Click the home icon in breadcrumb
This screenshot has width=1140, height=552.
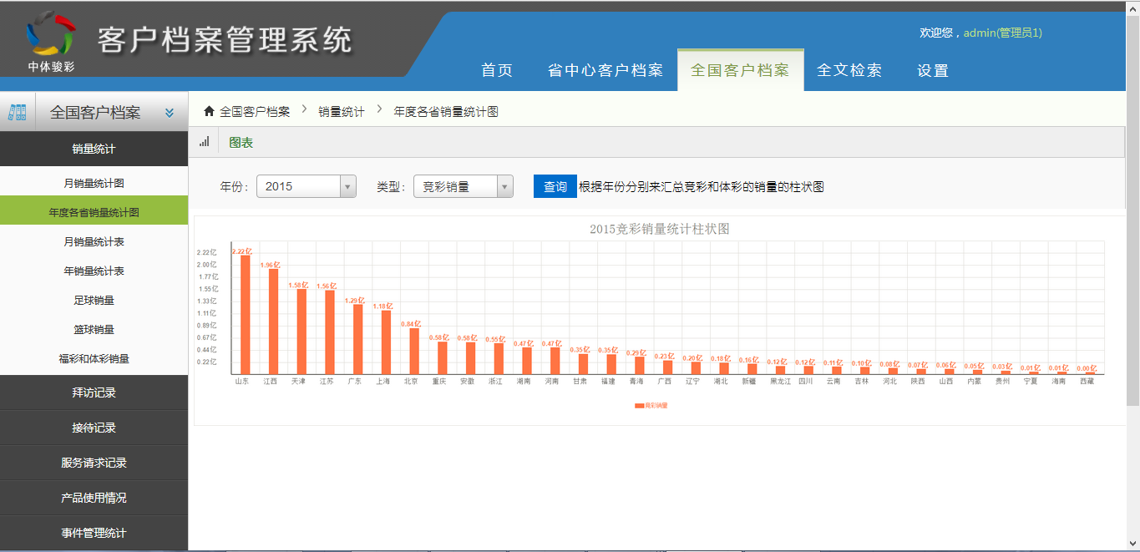(209, 111)
